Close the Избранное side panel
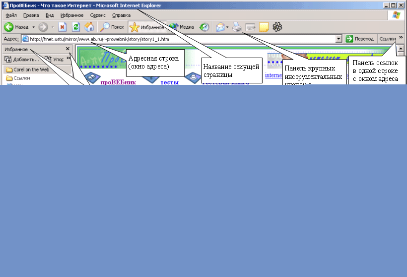The width and height of the screenshot is (407, 277). coord(68,49)
